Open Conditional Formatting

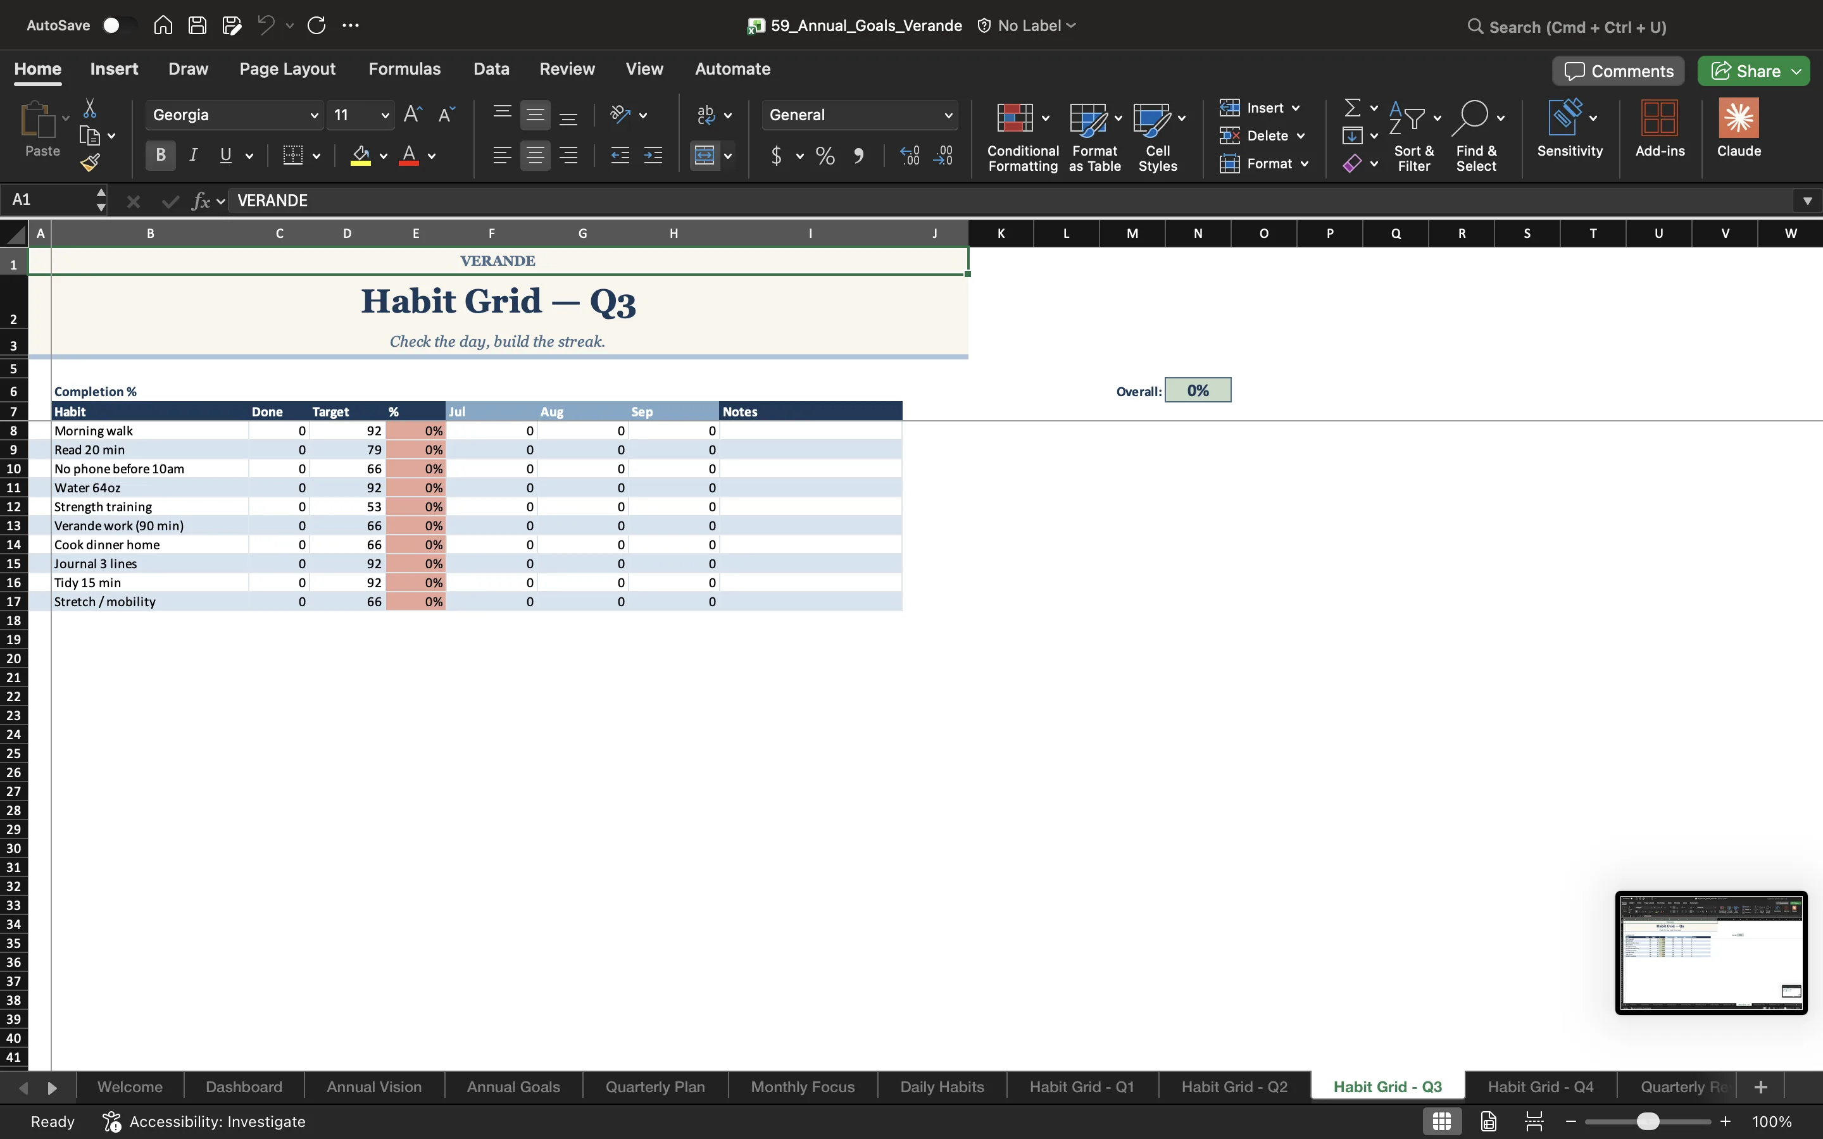(x=1022, y=136)
